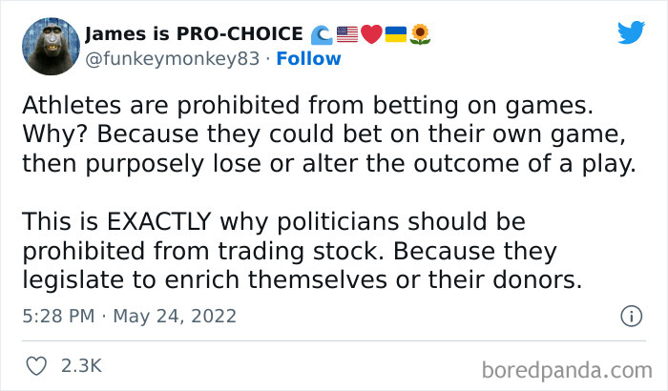View the 2.3K likes count

tap(81, 364)
